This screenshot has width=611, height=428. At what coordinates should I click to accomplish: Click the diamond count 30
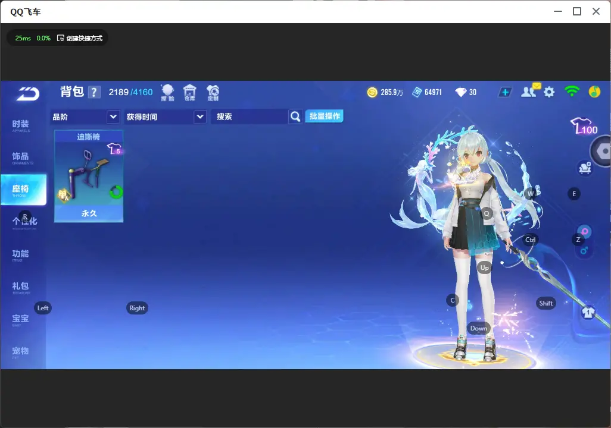(x=473, y=92)
